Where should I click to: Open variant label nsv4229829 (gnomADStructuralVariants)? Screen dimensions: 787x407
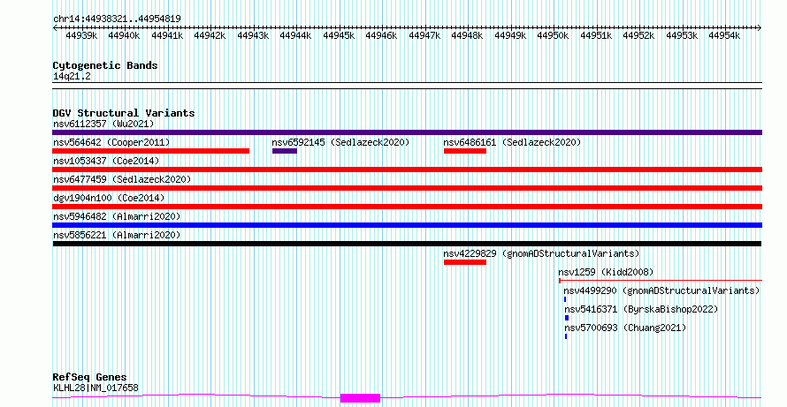(x=541, y=253)
